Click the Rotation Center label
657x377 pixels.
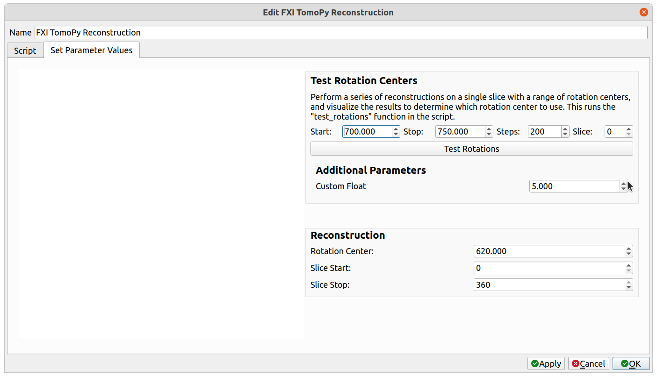(x=342, y=251)
